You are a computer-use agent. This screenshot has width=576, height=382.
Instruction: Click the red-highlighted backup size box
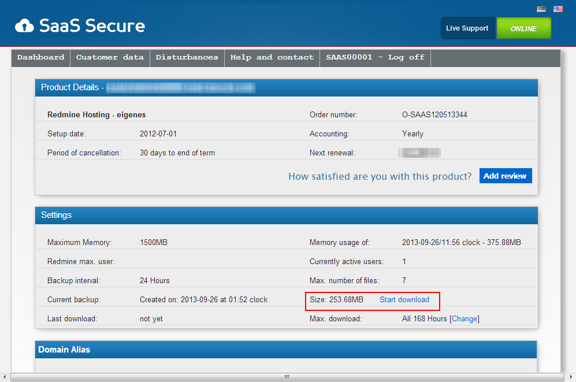pyautogui.click(x=372, y=301)
